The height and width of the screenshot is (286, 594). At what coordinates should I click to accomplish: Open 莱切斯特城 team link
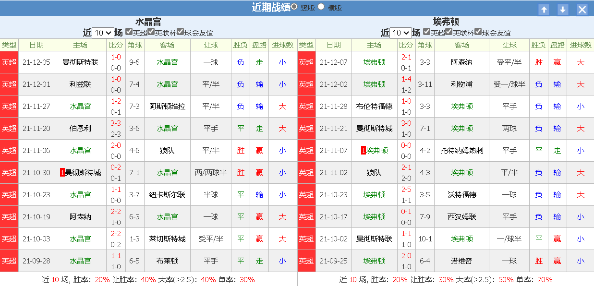(167, 238)
